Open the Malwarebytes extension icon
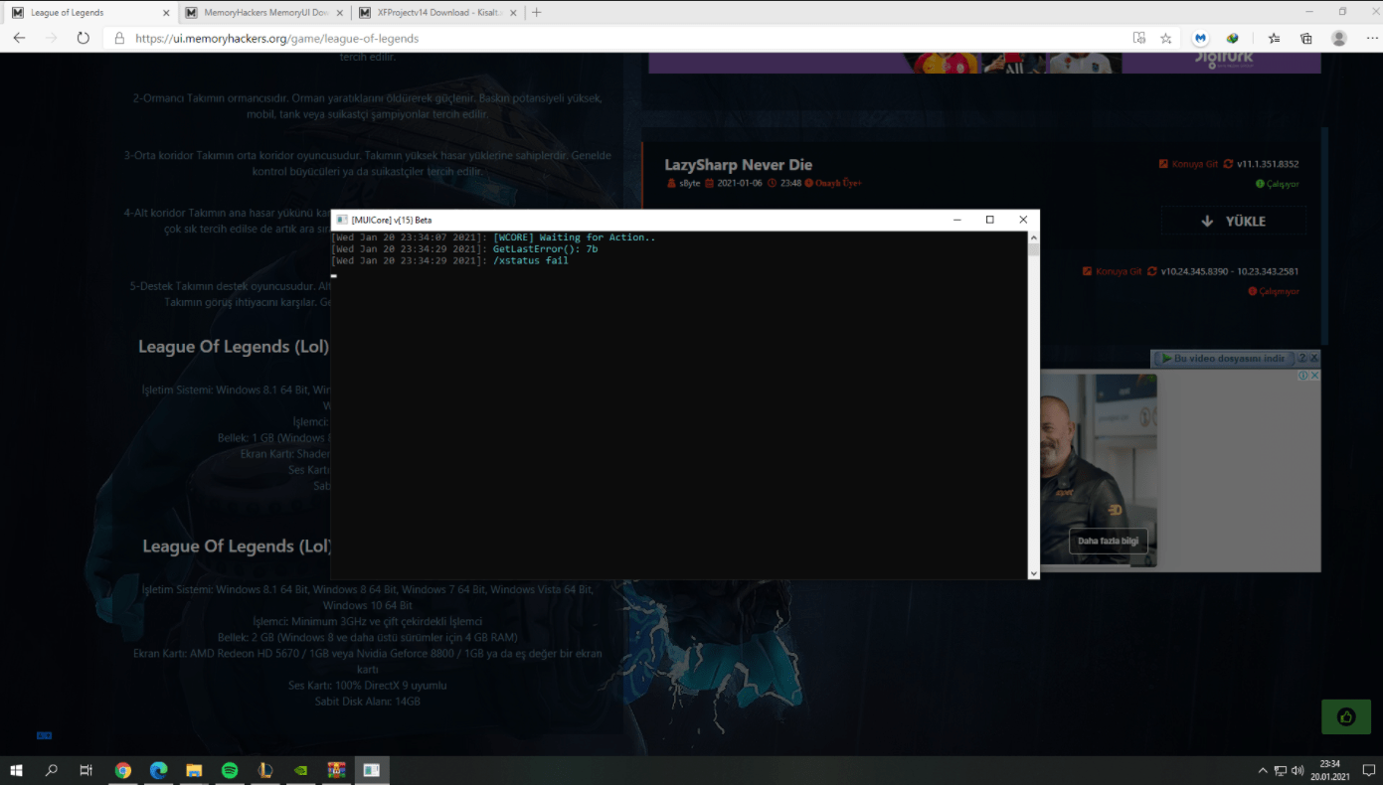 (x=1201, y=38)
